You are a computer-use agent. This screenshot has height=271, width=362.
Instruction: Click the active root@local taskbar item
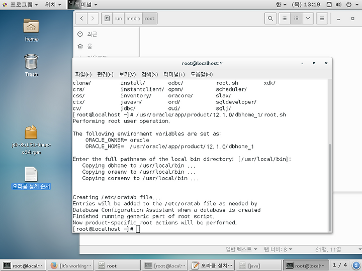pyautogui.click(x=306, y=265)
